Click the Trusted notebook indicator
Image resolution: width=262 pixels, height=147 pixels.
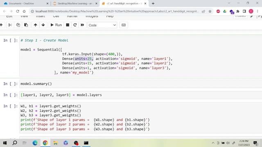point(240,16)
